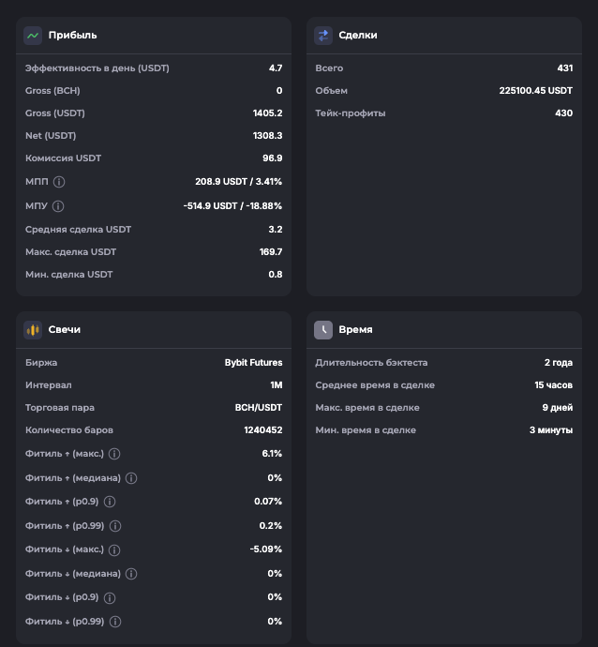Click the Сделки arrows icon
The image size is (598, 647).
click(323, 36)
